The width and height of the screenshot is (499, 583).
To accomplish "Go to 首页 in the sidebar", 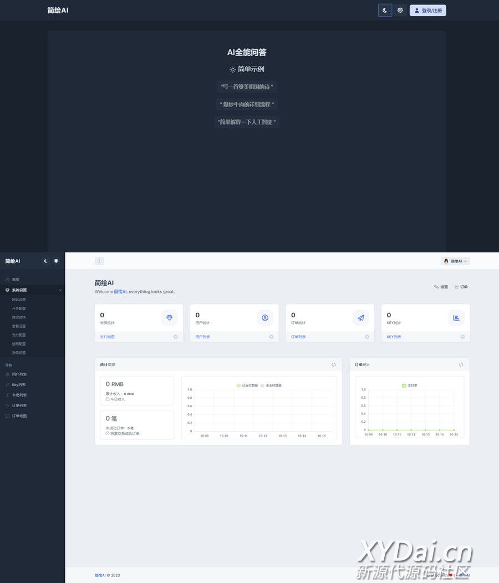I will click(x=16, y=280).
